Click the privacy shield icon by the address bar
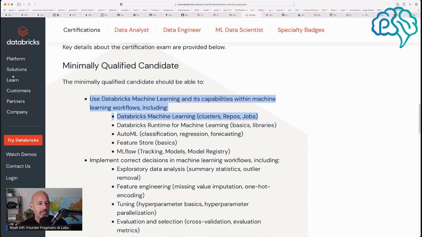The image size is (422, 237). click(x=121, y=4)
